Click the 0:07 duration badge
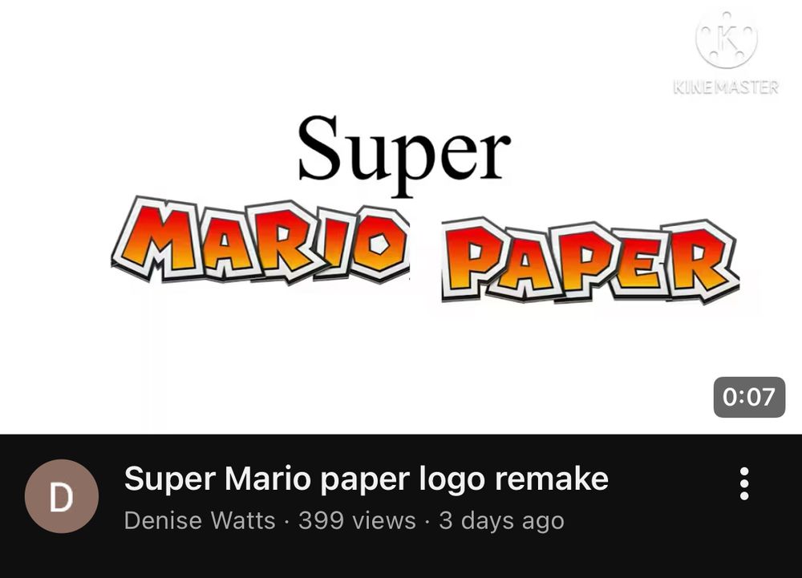Image resolution: width=802 pixels, height=578 pixels. (749, 397)
